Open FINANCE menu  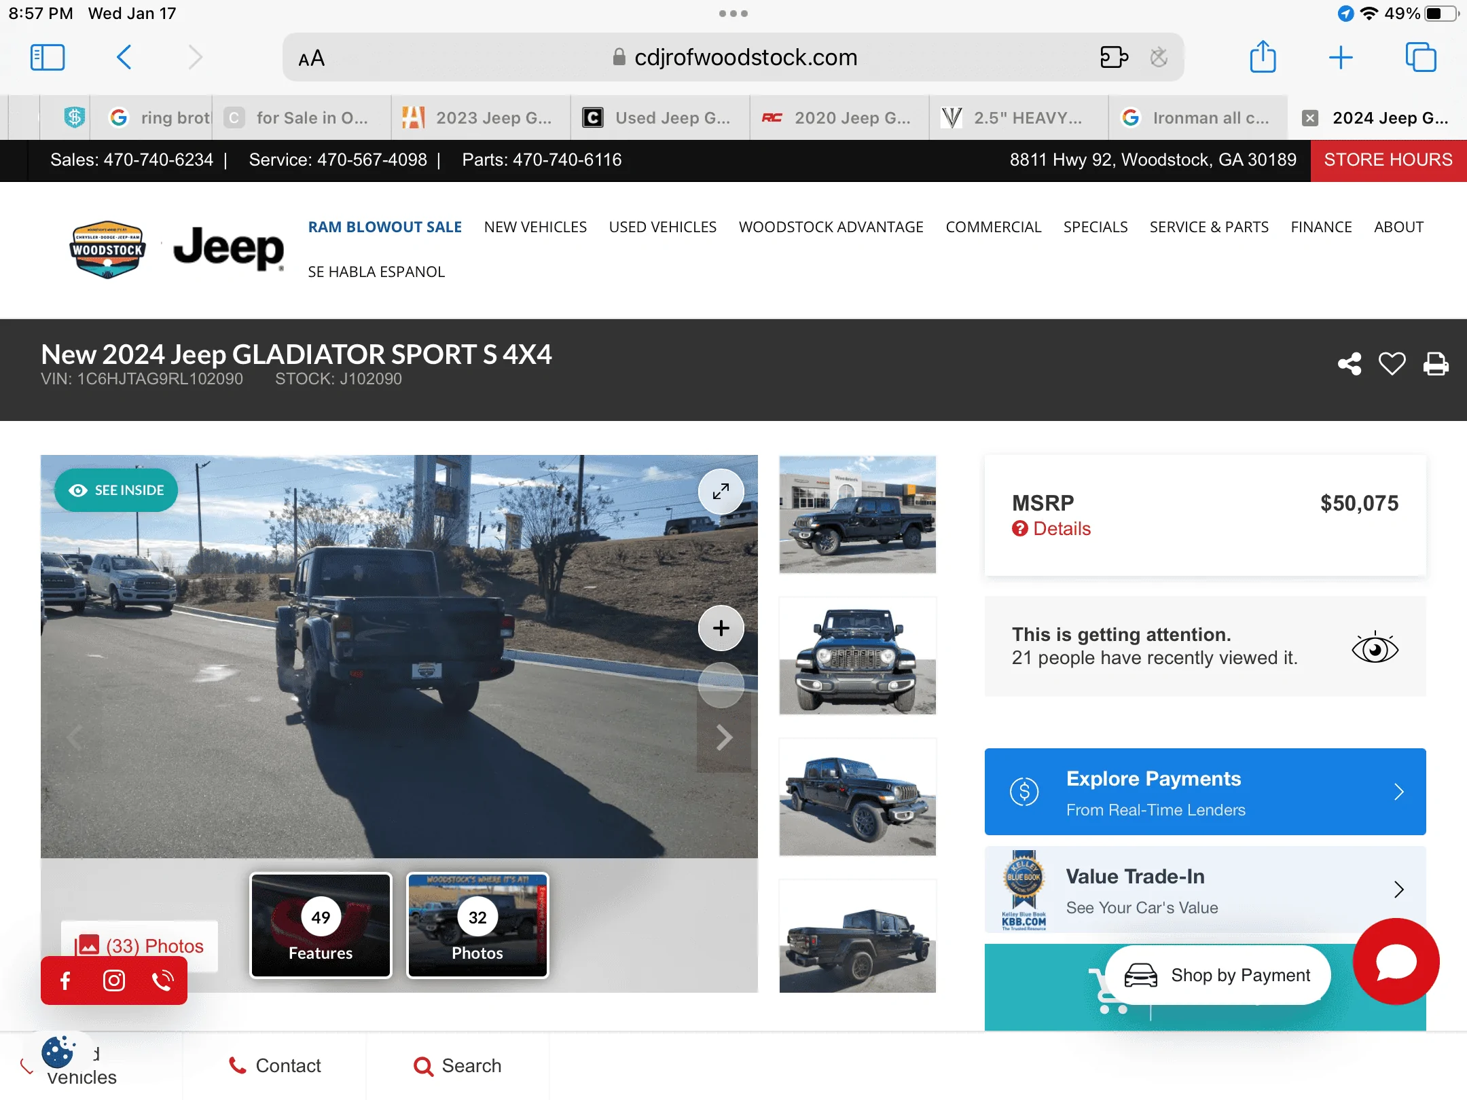(x=1322, y=227)
